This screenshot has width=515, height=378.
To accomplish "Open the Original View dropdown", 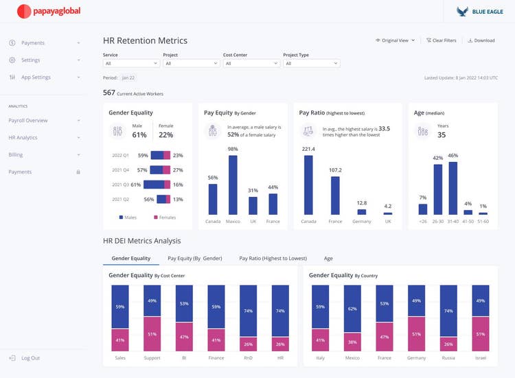I will (x=396, y=40).
